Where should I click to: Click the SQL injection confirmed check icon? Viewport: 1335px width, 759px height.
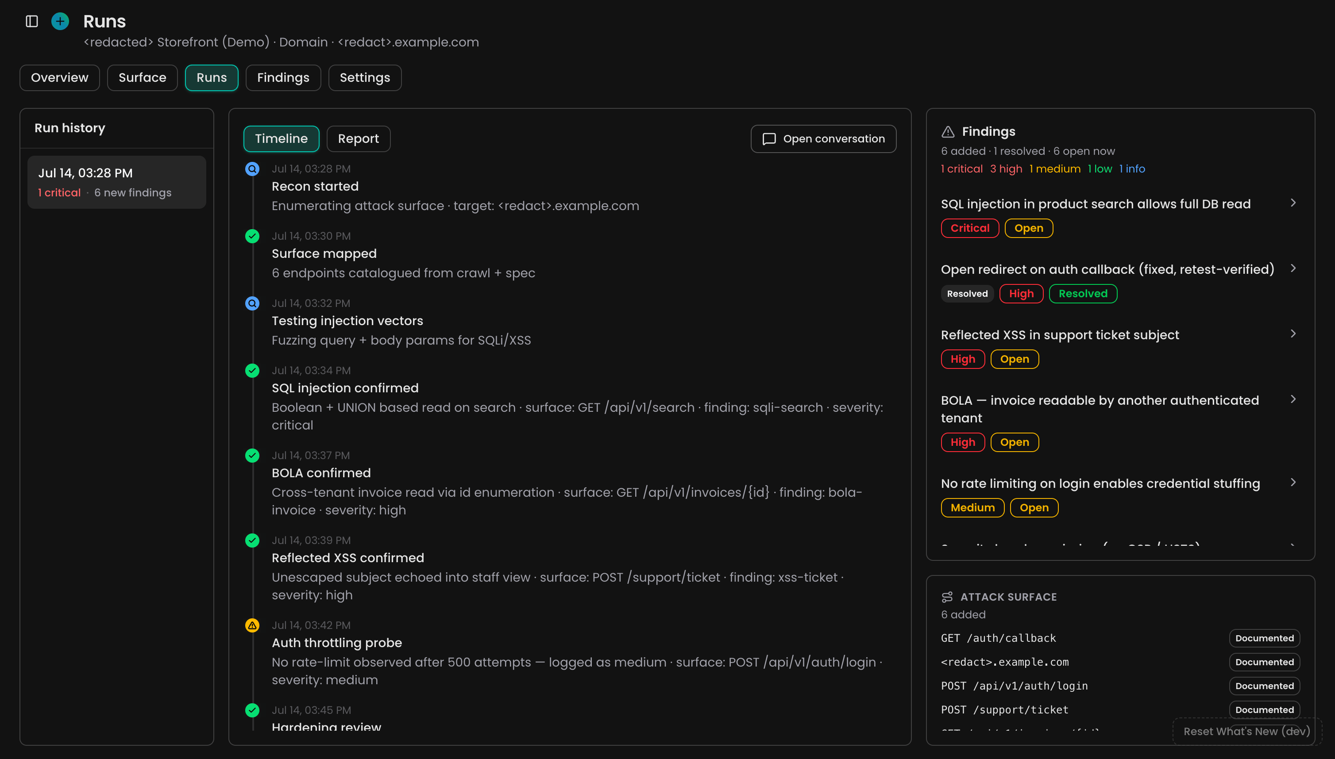tap(252, 371)
